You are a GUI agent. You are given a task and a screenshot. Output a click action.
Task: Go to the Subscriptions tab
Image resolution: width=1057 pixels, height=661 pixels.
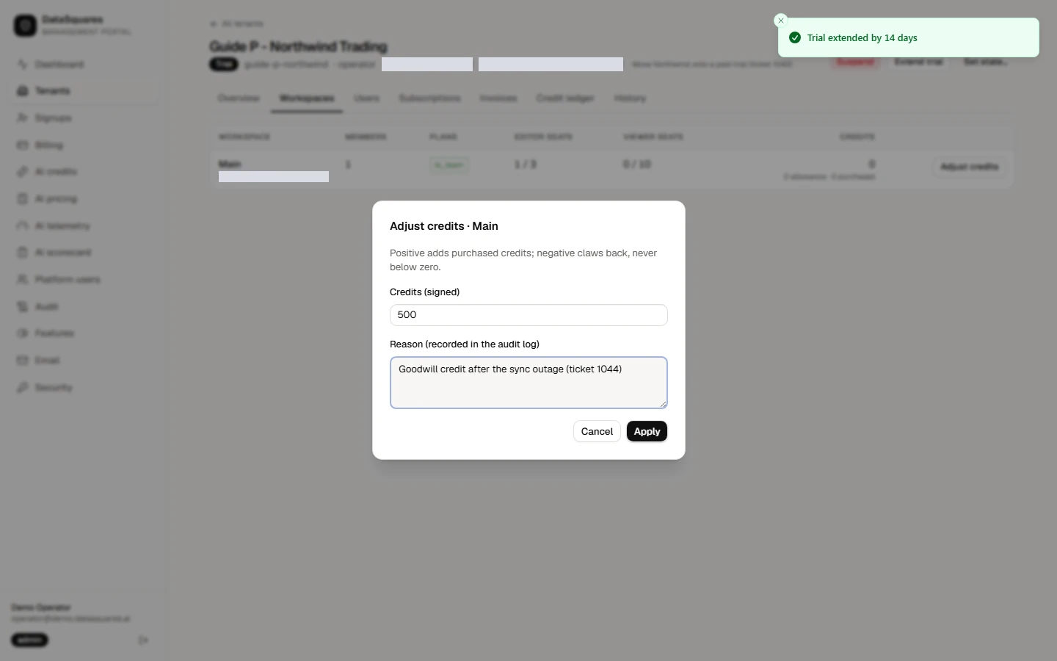(429, 98)
